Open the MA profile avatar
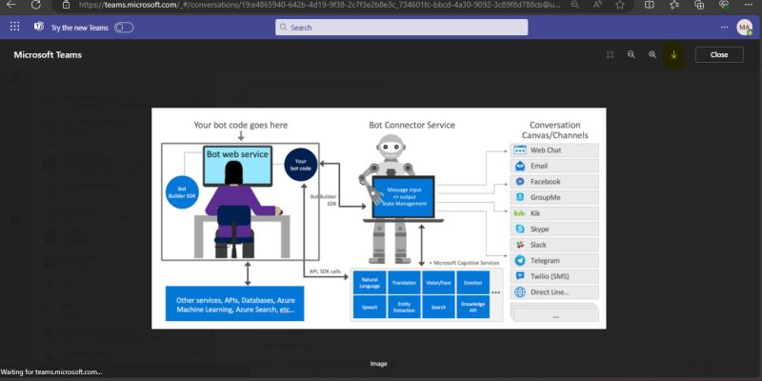 pyautogui.click(x=745, y=28)
